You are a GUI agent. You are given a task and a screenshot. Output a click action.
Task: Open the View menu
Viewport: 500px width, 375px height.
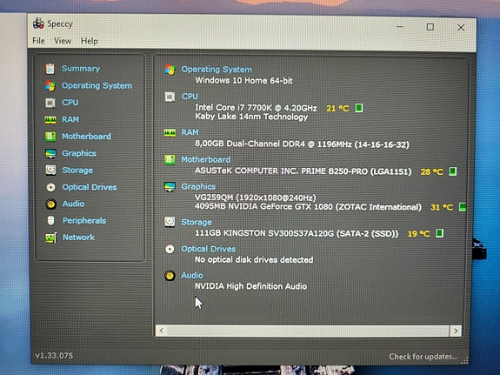point(63,41)
